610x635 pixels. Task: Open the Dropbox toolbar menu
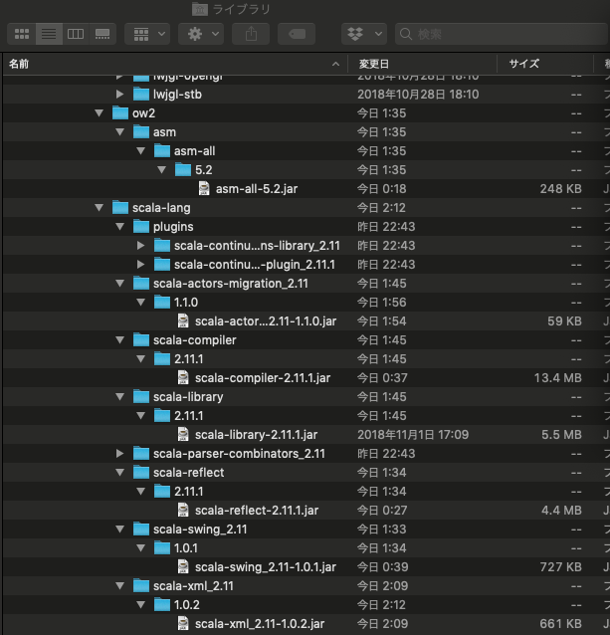(x=364, y=34)
